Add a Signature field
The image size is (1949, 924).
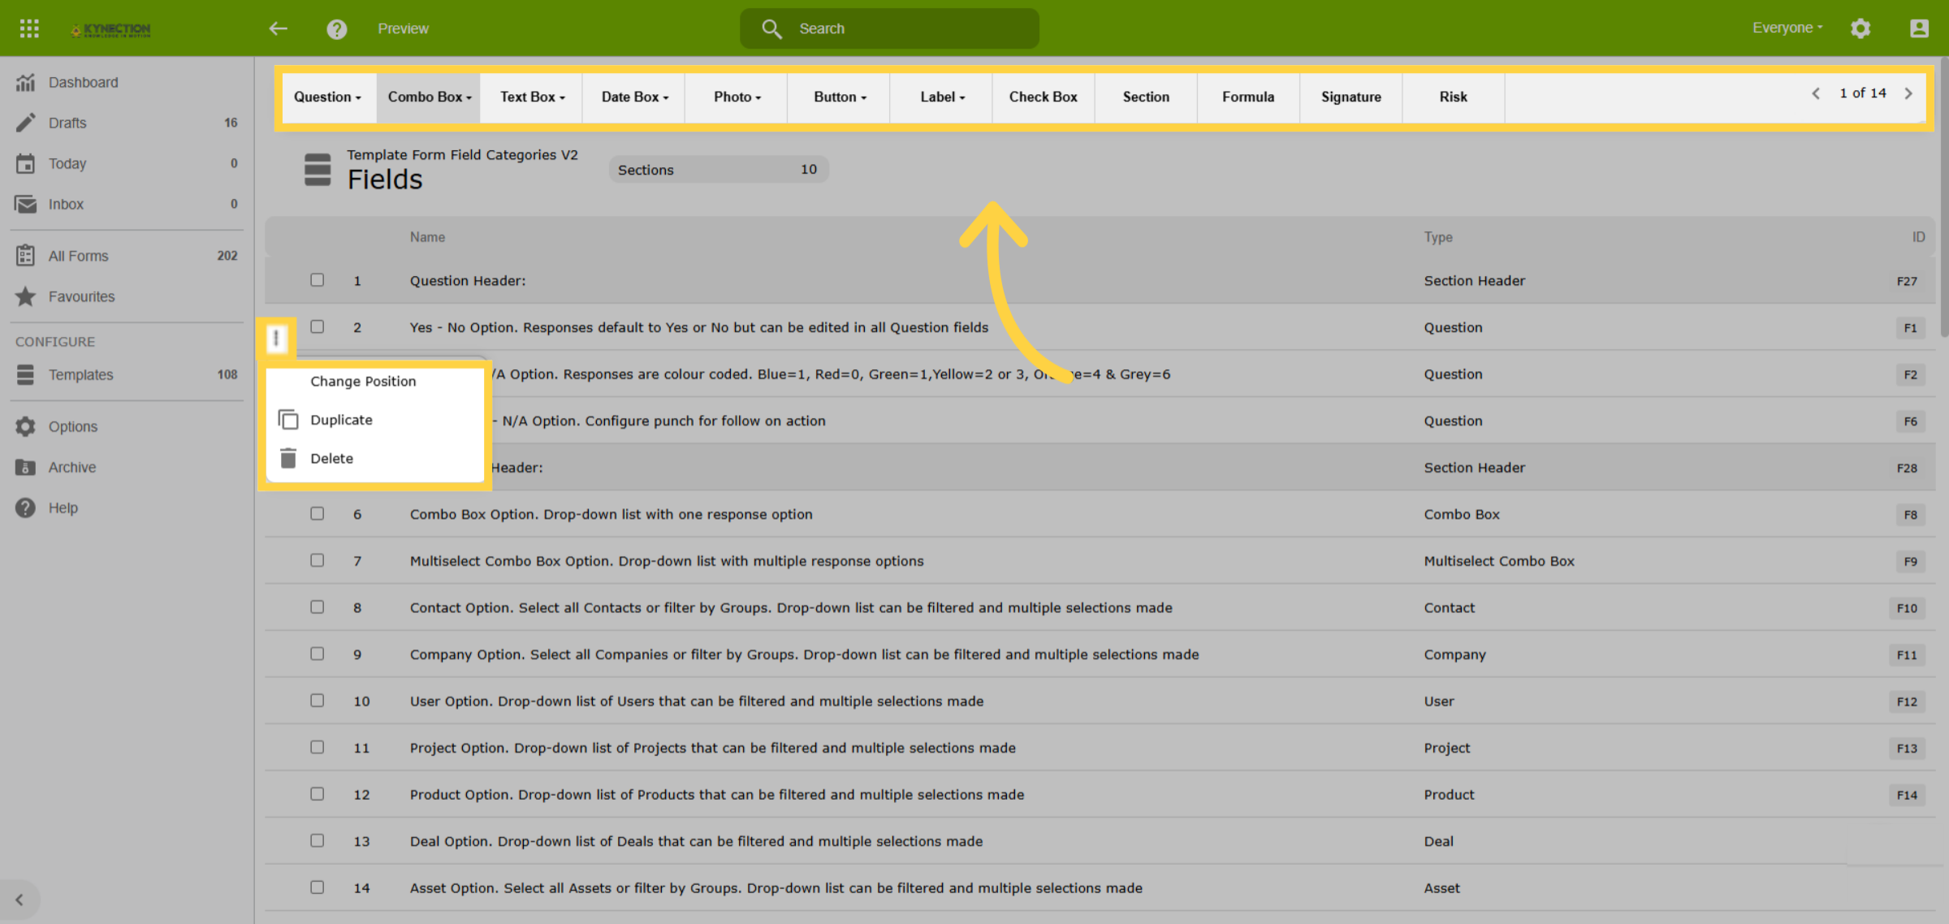pyautogui.click(x=1350, y=97)
